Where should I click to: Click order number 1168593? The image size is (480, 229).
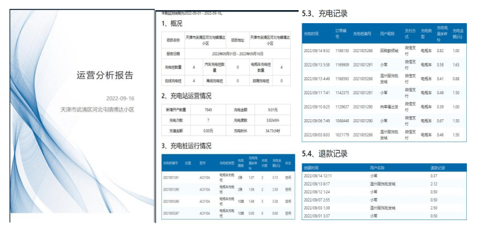pos(342,79)
